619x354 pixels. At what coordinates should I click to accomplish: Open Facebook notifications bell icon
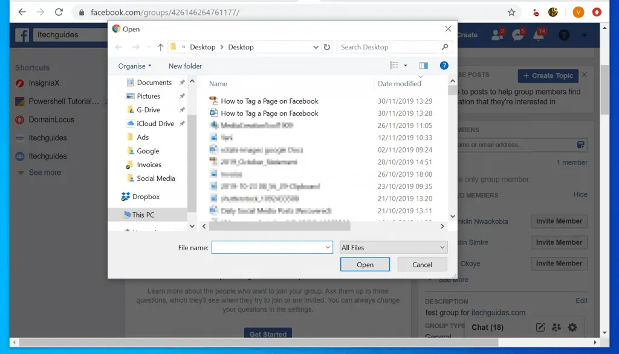(539, 34)
